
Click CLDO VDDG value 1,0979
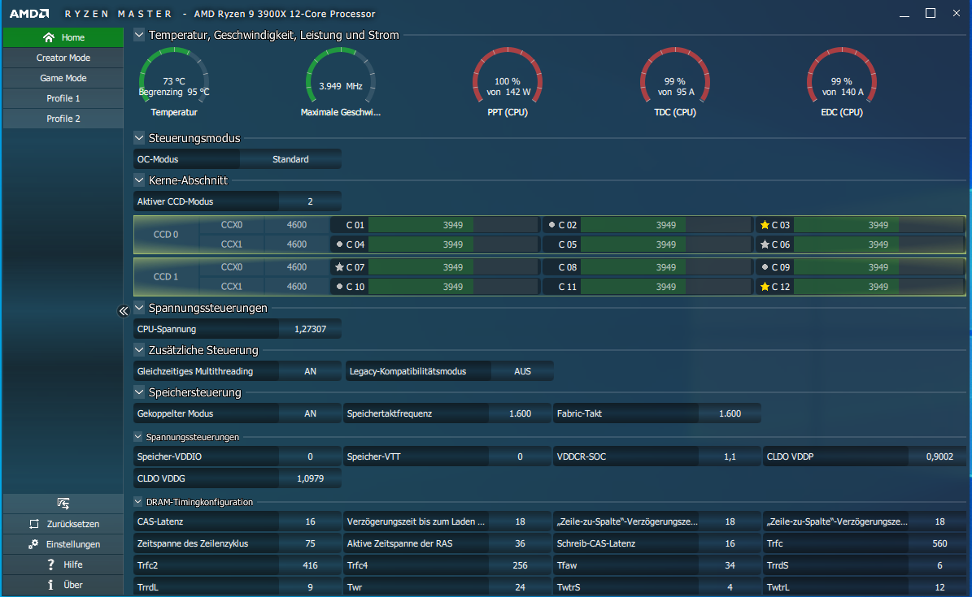pyautogui.click(x=310, y=478)
